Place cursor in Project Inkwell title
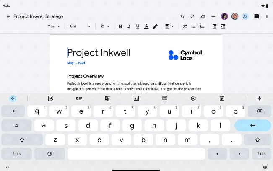 pos(99,53)
